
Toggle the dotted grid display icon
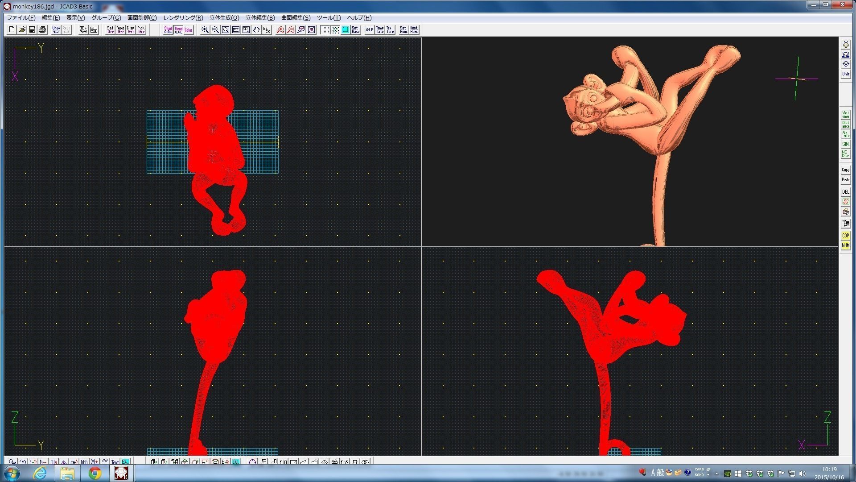pyautogui.click(x=325, y=30)
